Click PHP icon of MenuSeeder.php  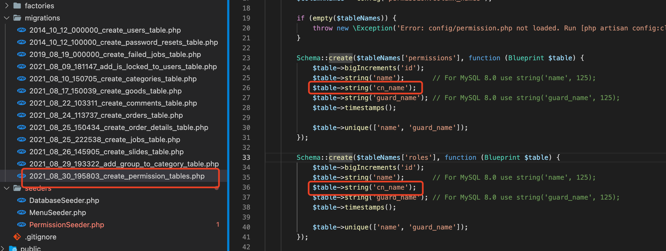(x=22, y=213)
